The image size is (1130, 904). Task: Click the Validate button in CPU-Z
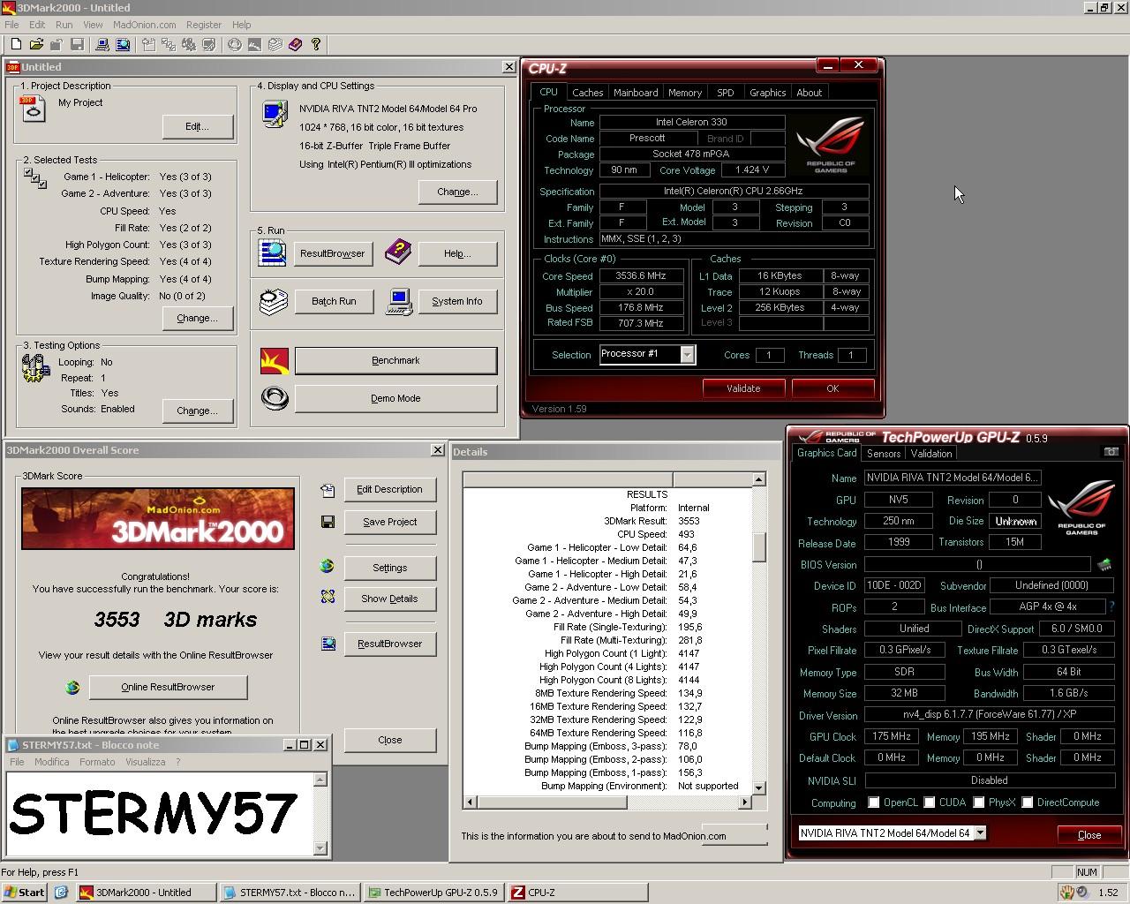(743, 388)
